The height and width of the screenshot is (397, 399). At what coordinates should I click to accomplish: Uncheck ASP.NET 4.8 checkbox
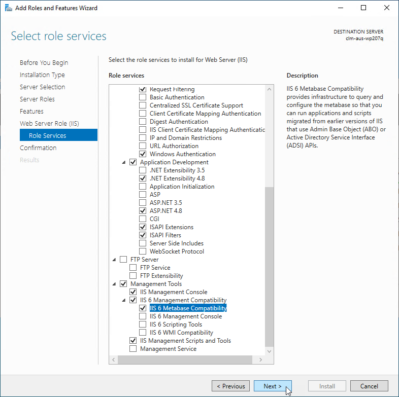click(143, 211)
